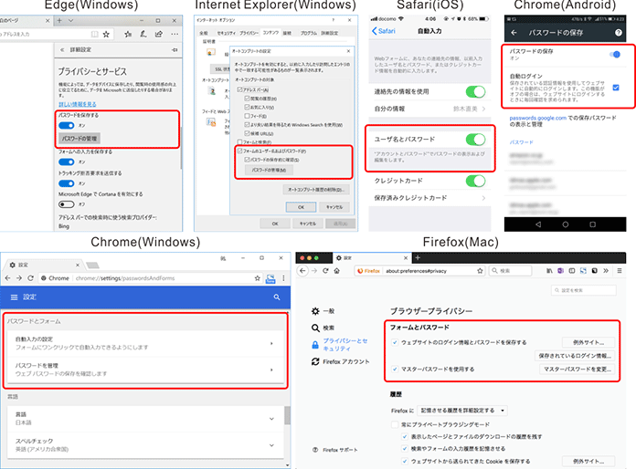Toggle Firefox always private browsing checkbox
Image resolution: width=636 pixels, height=469 pixels.
(x=395, y=424)
